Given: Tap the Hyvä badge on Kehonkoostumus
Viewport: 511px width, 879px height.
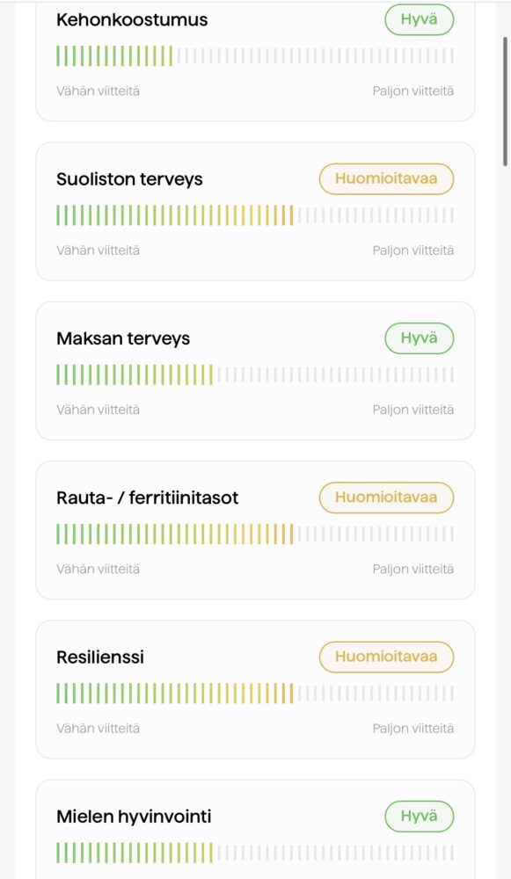Looking at the screenshot, I should [419, 19].
